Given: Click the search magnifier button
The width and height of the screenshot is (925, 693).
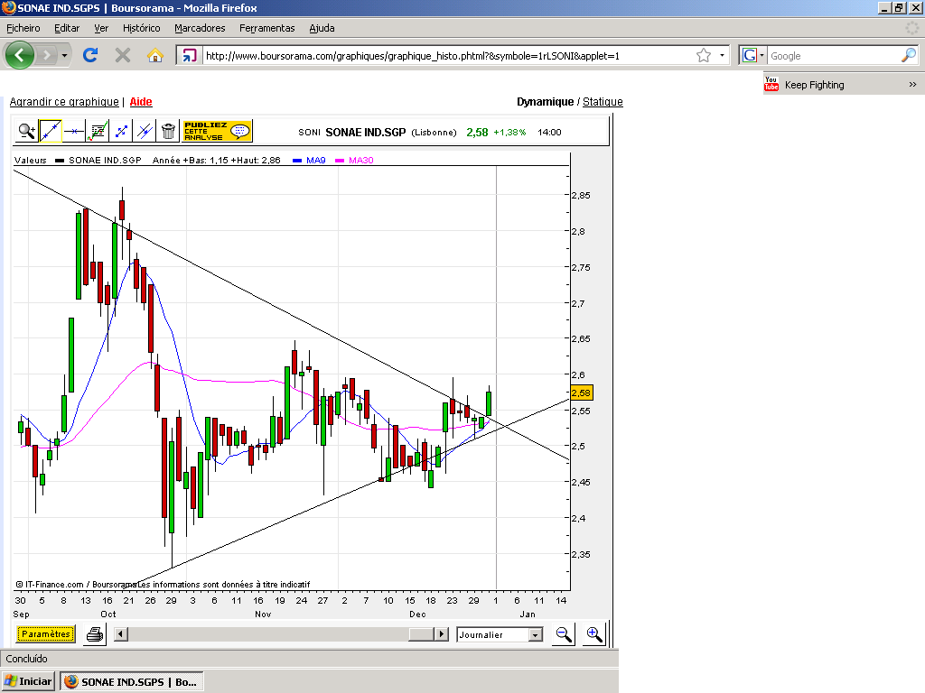Looking at the screenshot, I should [x=909, y=55].
